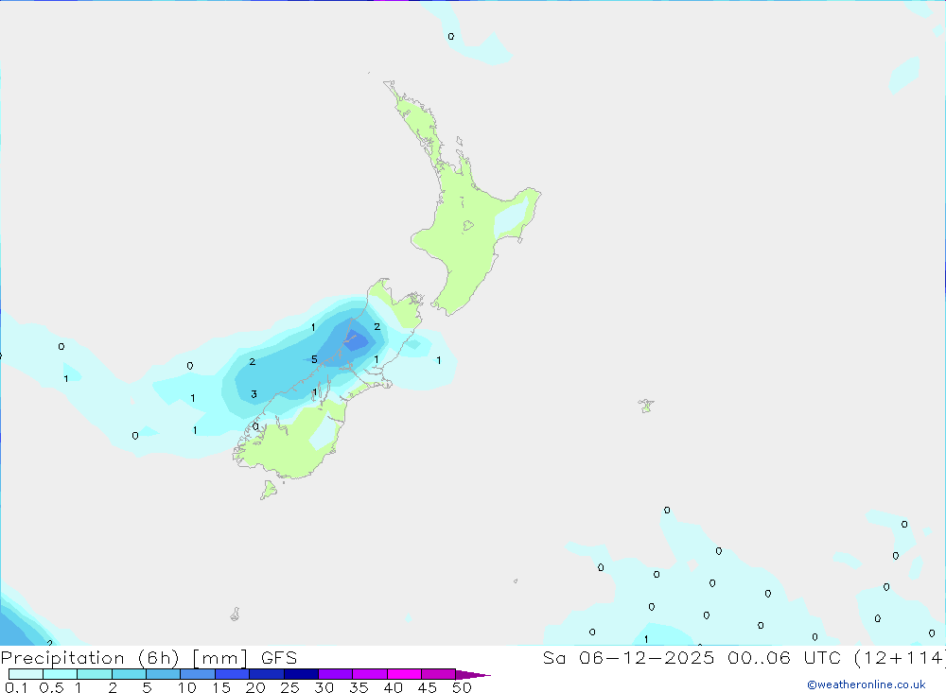The width and height of the screenshot is (946, 693).
Task: Click the 1–2 mm legend color swatch
Action: [95, 674]
